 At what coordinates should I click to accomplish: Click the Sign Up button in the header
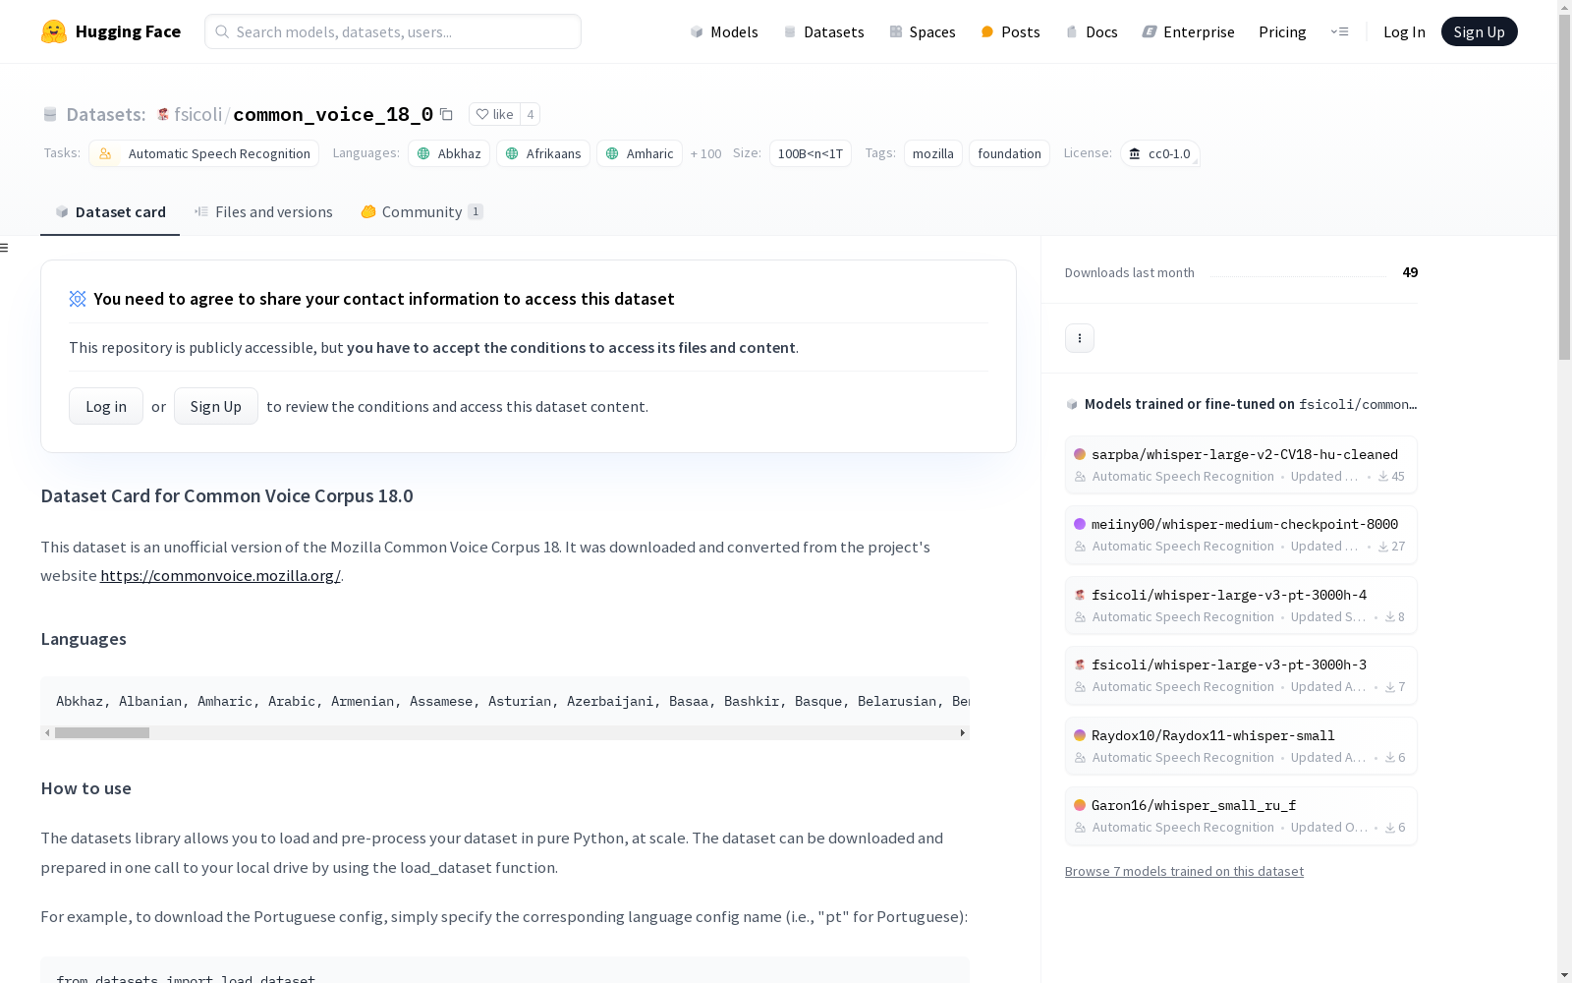(1479, 31)
